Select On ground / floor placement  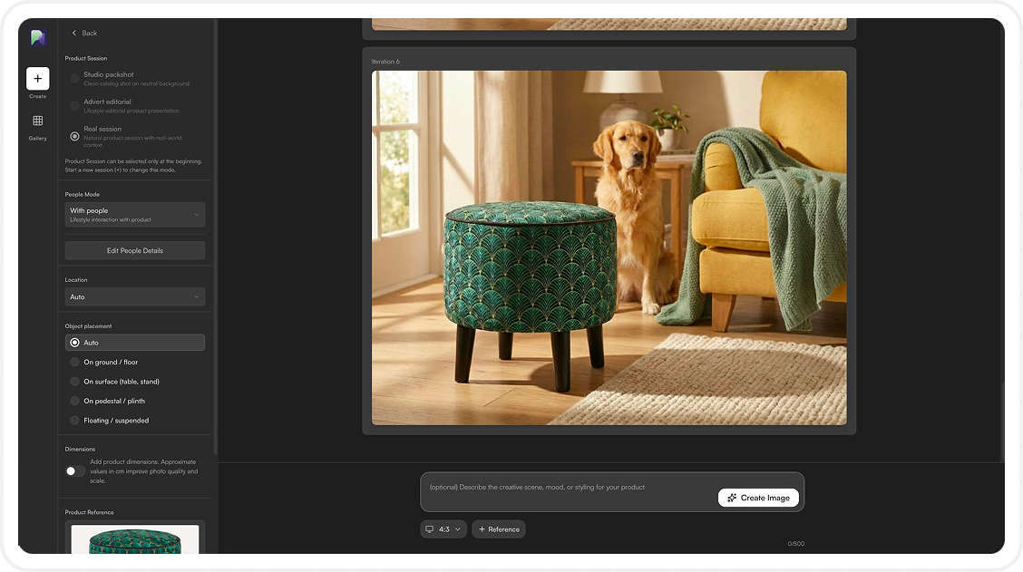pyautogui.click(x=74, y=362)
